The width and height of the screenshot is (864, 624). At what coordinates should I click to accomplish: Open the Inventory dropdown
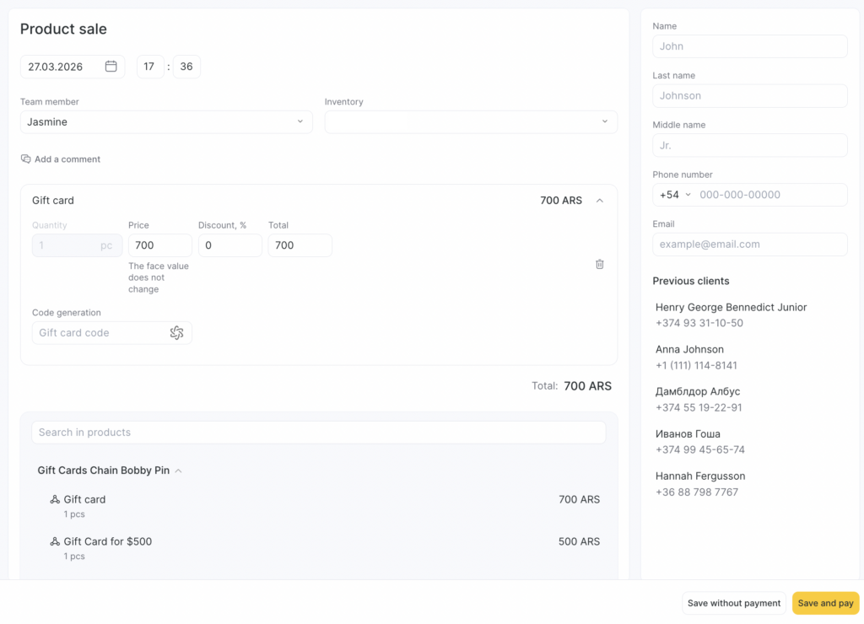coord(471,122)
